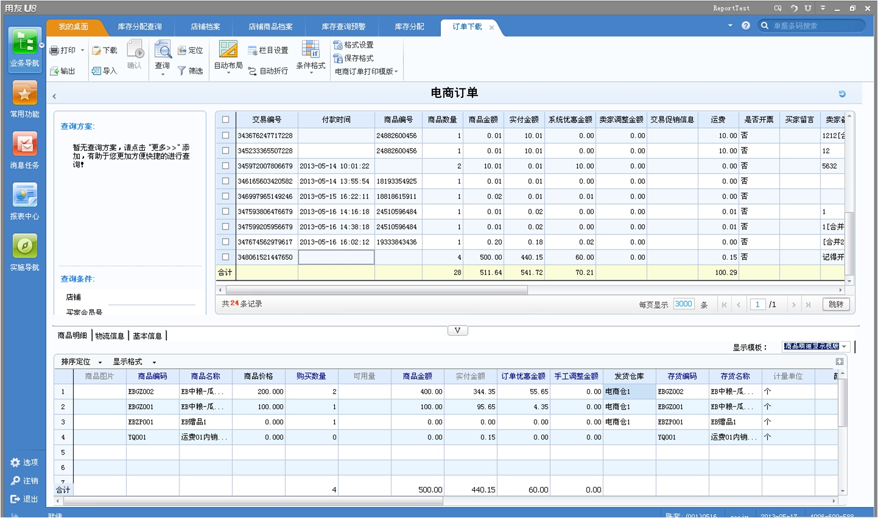
Task: Expand the detail grid maximize icon
Action: pos(839,362)
